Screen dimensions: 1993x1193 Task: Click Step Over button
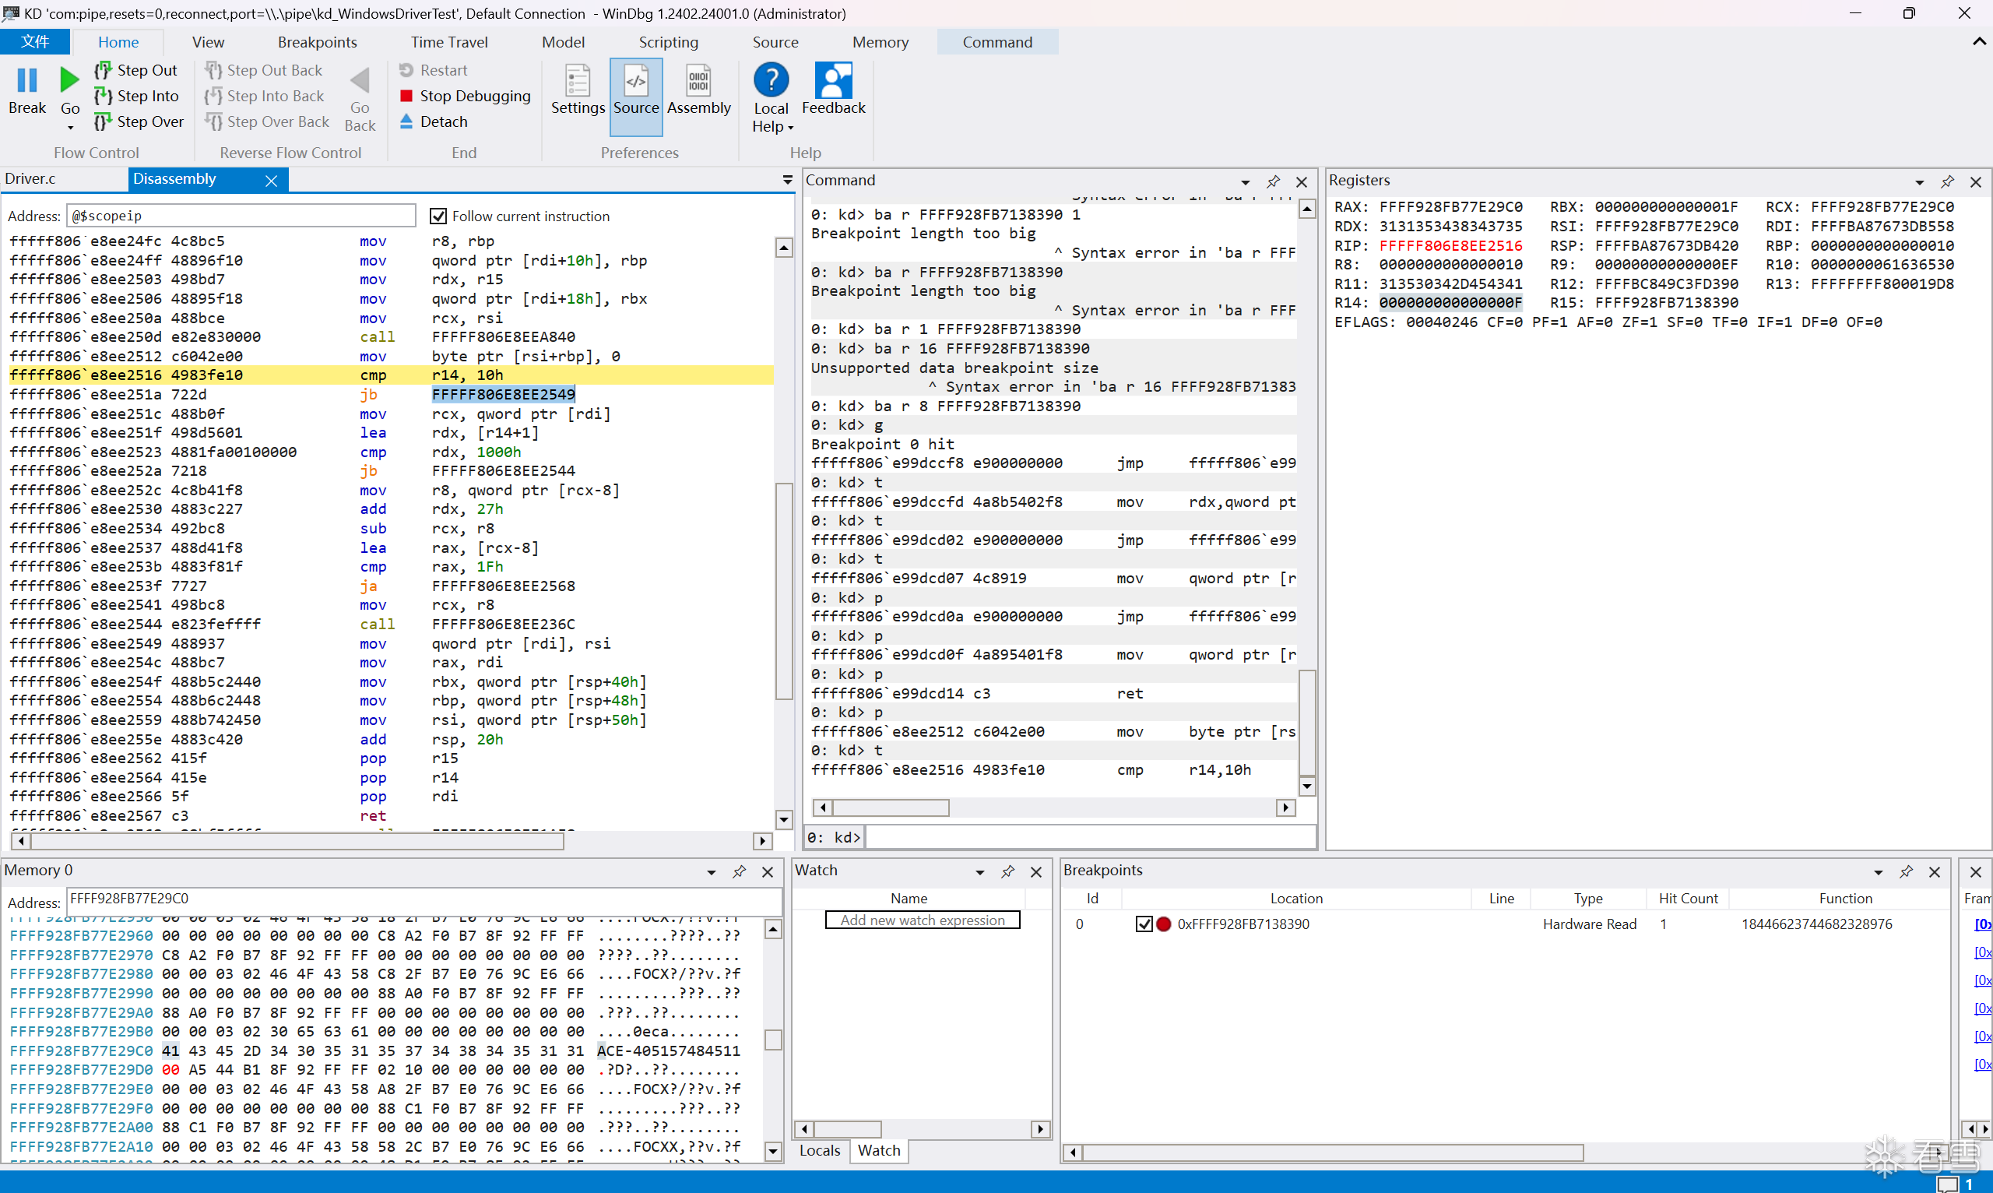(139, 121)
